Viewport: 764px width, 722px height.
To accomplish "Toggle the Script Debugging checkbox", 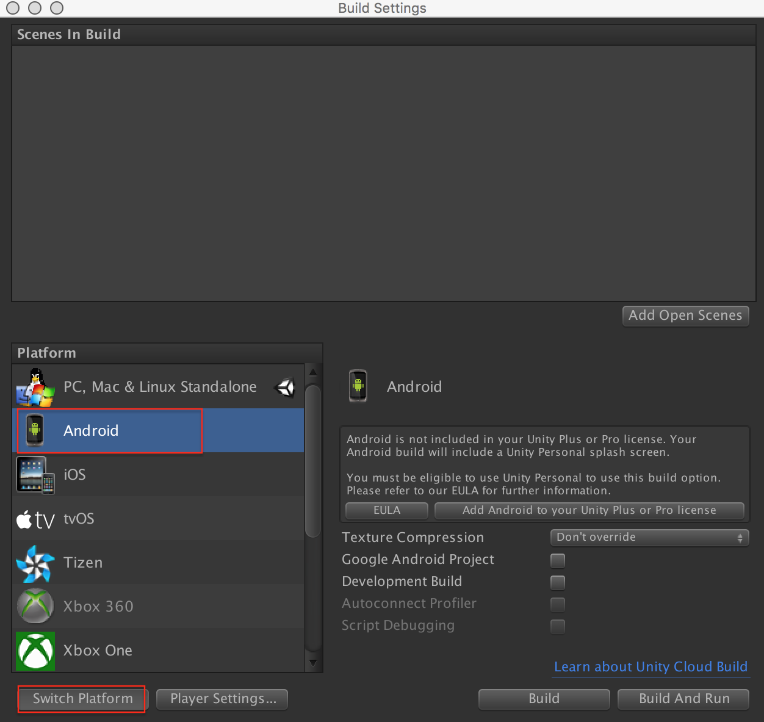I will point(558,626).
